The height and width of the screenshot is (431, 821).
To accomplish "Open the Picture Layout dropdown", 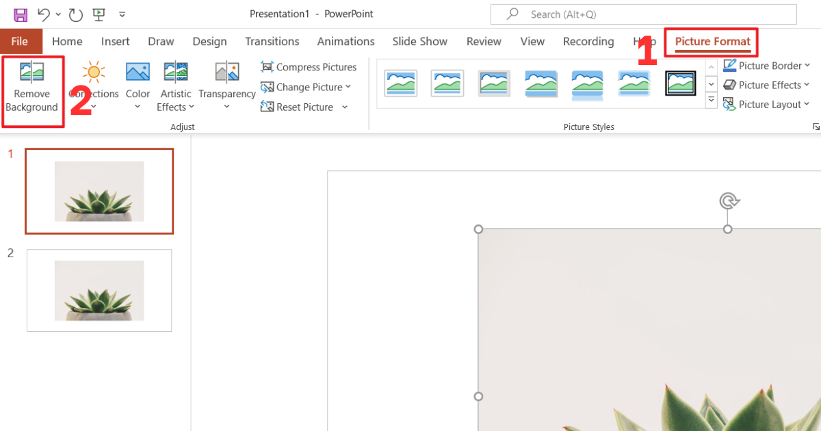I will [x=767, y=105].
